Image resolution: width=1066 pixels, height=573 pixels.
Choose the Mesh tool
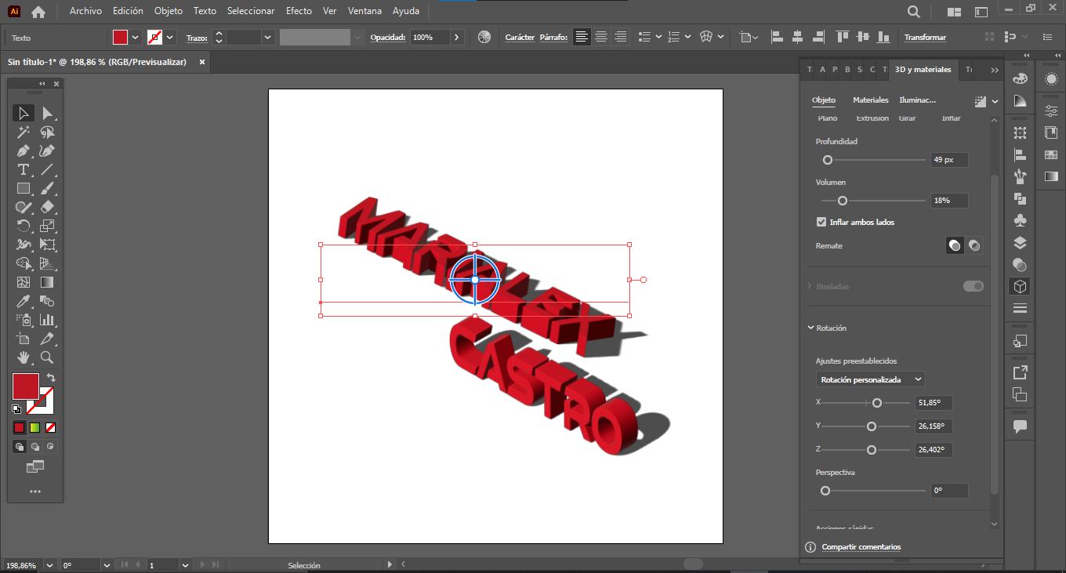(x=24, y=282)
